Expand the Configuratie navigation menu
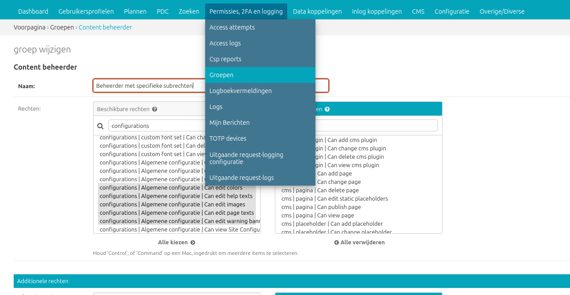This screenshot has height=295, width=570. tap(452, 11)
